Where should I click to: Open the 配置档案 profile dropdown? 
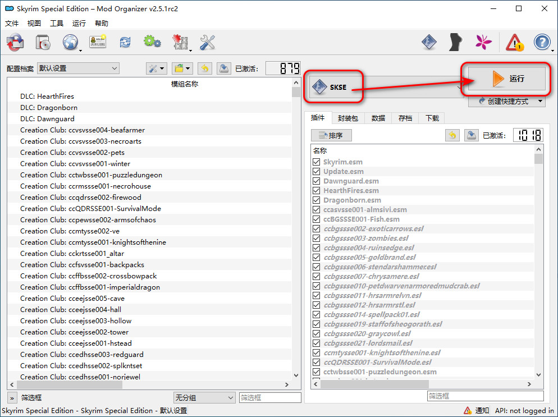click(78, 68)
